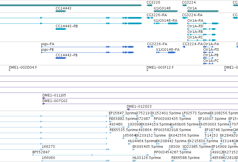Click the 514153 EST label

(211, 136)
